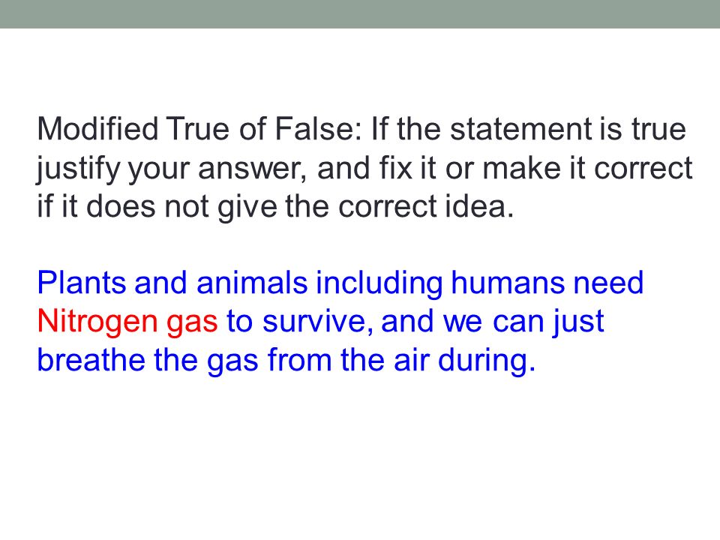Click the word "animals" in the blue text
720x540 pixels.
pyautogui.click(x=252, y=282)
